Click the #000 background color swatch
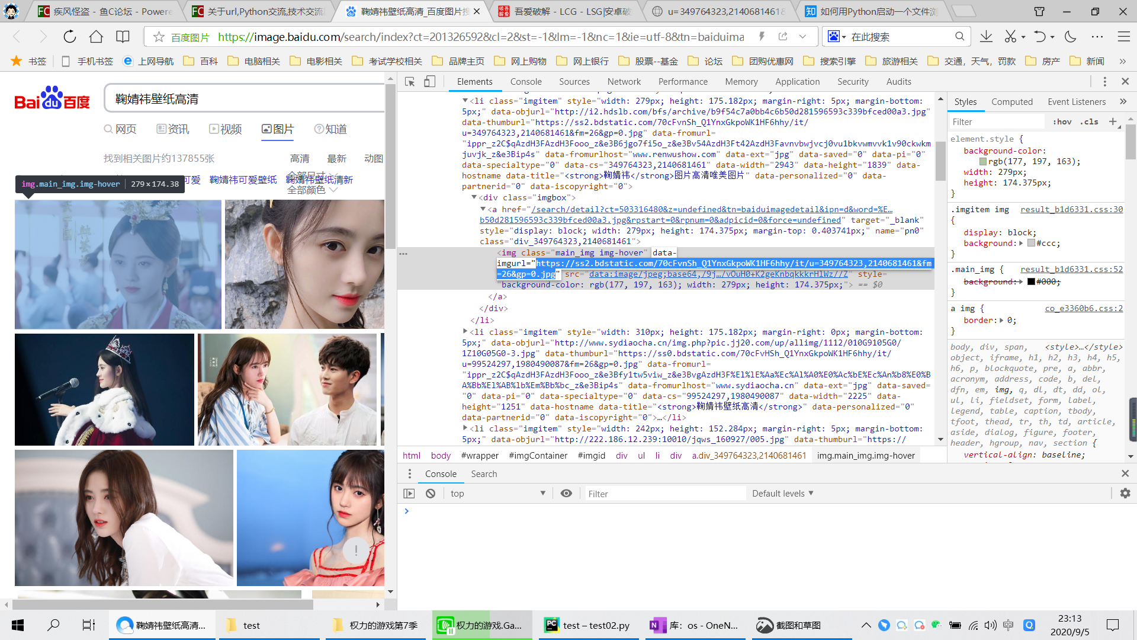 [x=1031, y=282]
